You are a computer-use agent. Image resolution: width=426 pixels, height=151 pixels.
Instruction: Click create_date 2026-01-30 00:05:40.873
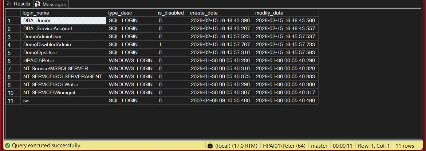pyautogui.click(x=221, y=76)
